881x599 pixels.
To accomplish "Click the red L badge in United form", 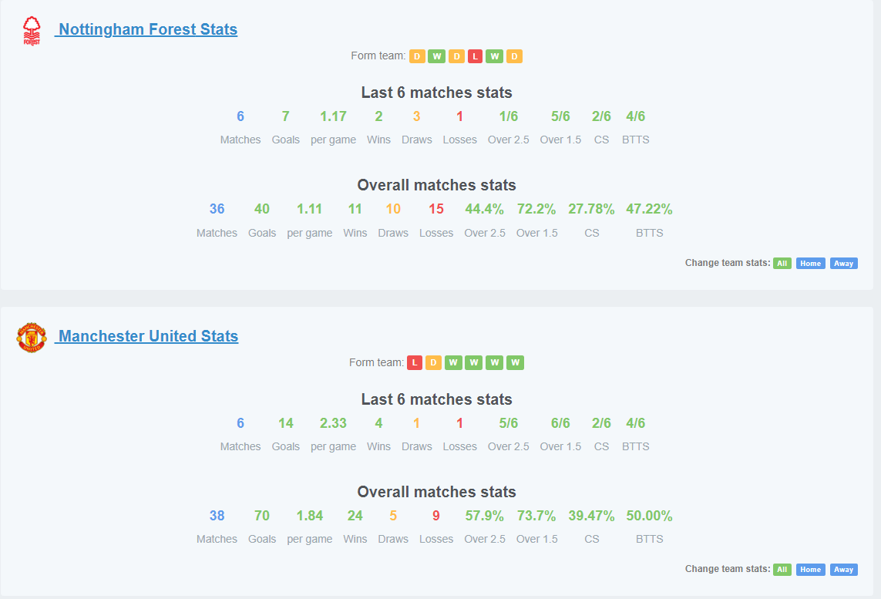I will 415,362.
